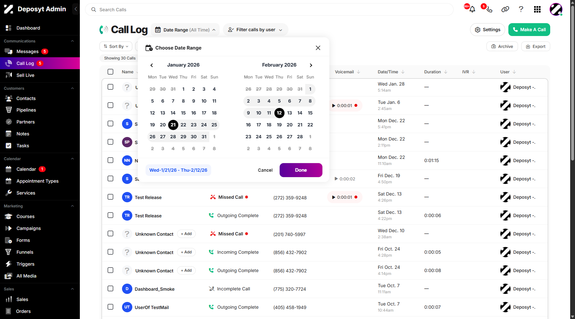Viewport: 575px width, 319px height.
Task: Export the call log
Action: pos(535,47)
